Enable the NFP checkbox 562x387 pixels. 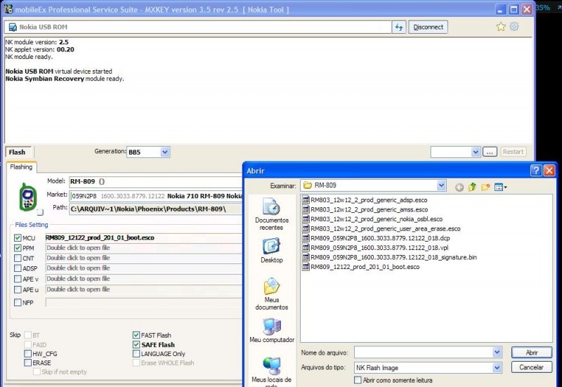(18, 303)
